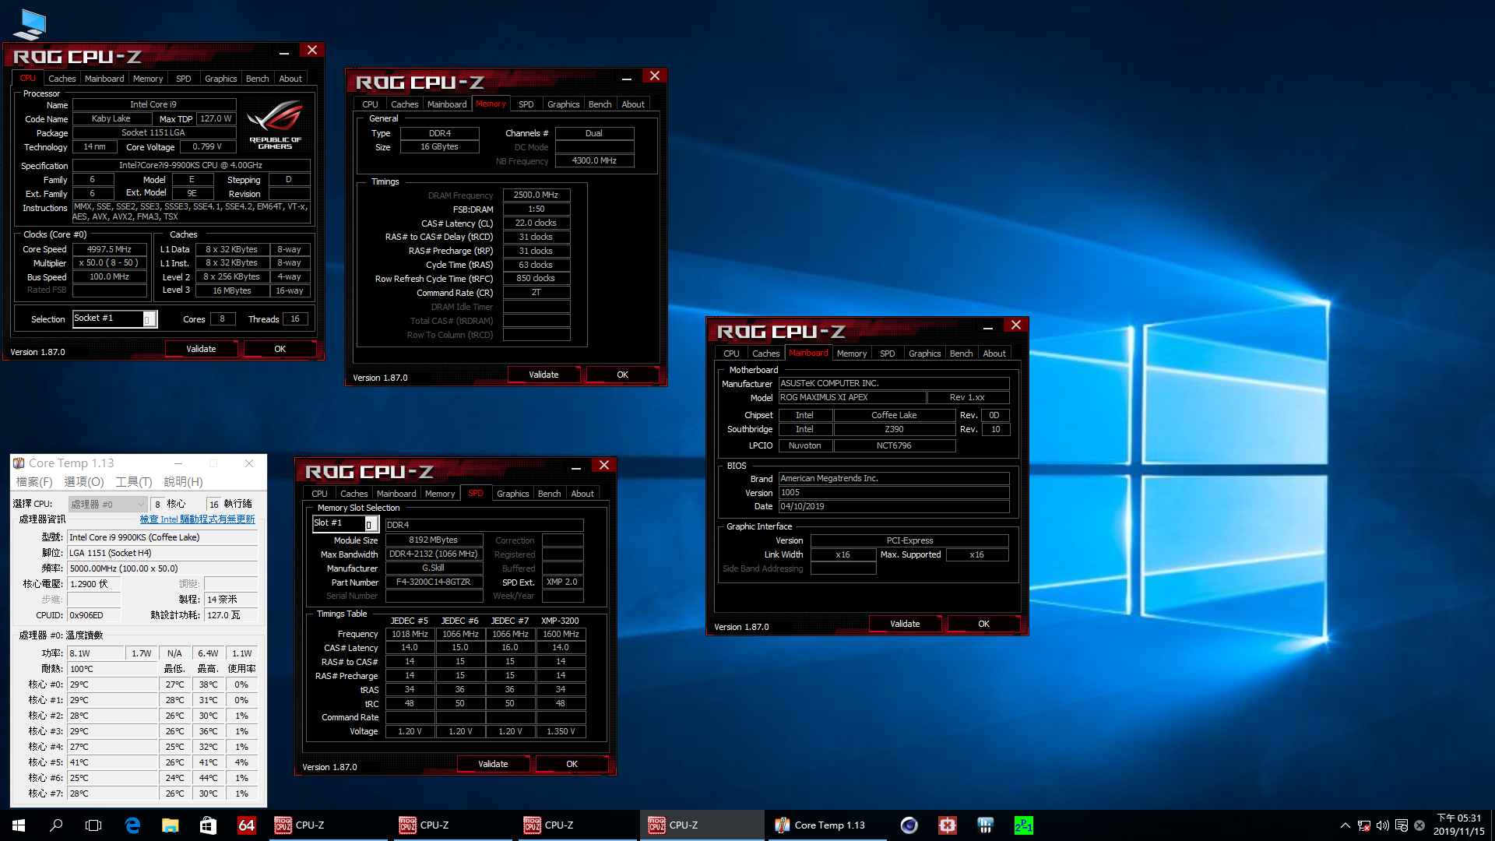Switch to the third CPU-Z taskbar window
Image resolution: width=1495 pixels, height=841 pixels.
point(576,825)
